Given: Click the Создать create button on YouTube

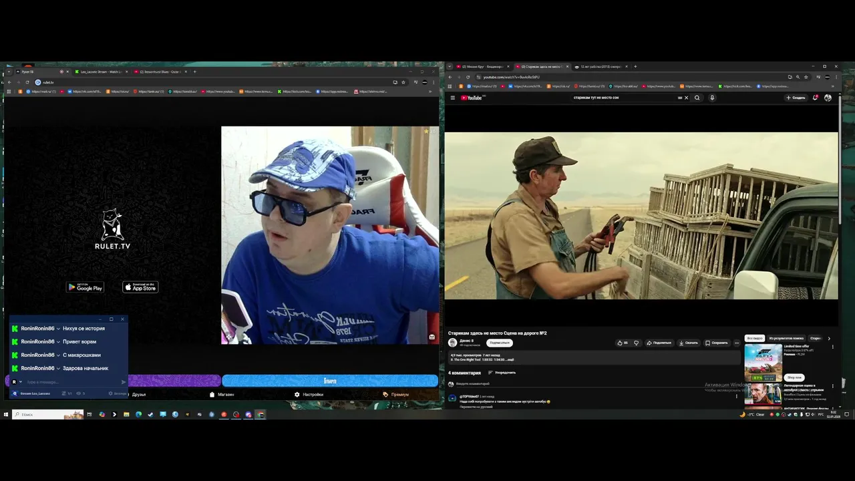Looking at the screenshot, I should click(796, 98).
